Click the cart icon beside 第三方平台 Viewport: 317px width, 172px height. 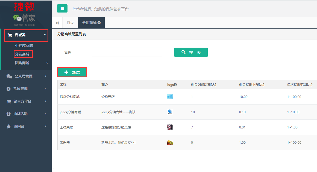point(9,102)
